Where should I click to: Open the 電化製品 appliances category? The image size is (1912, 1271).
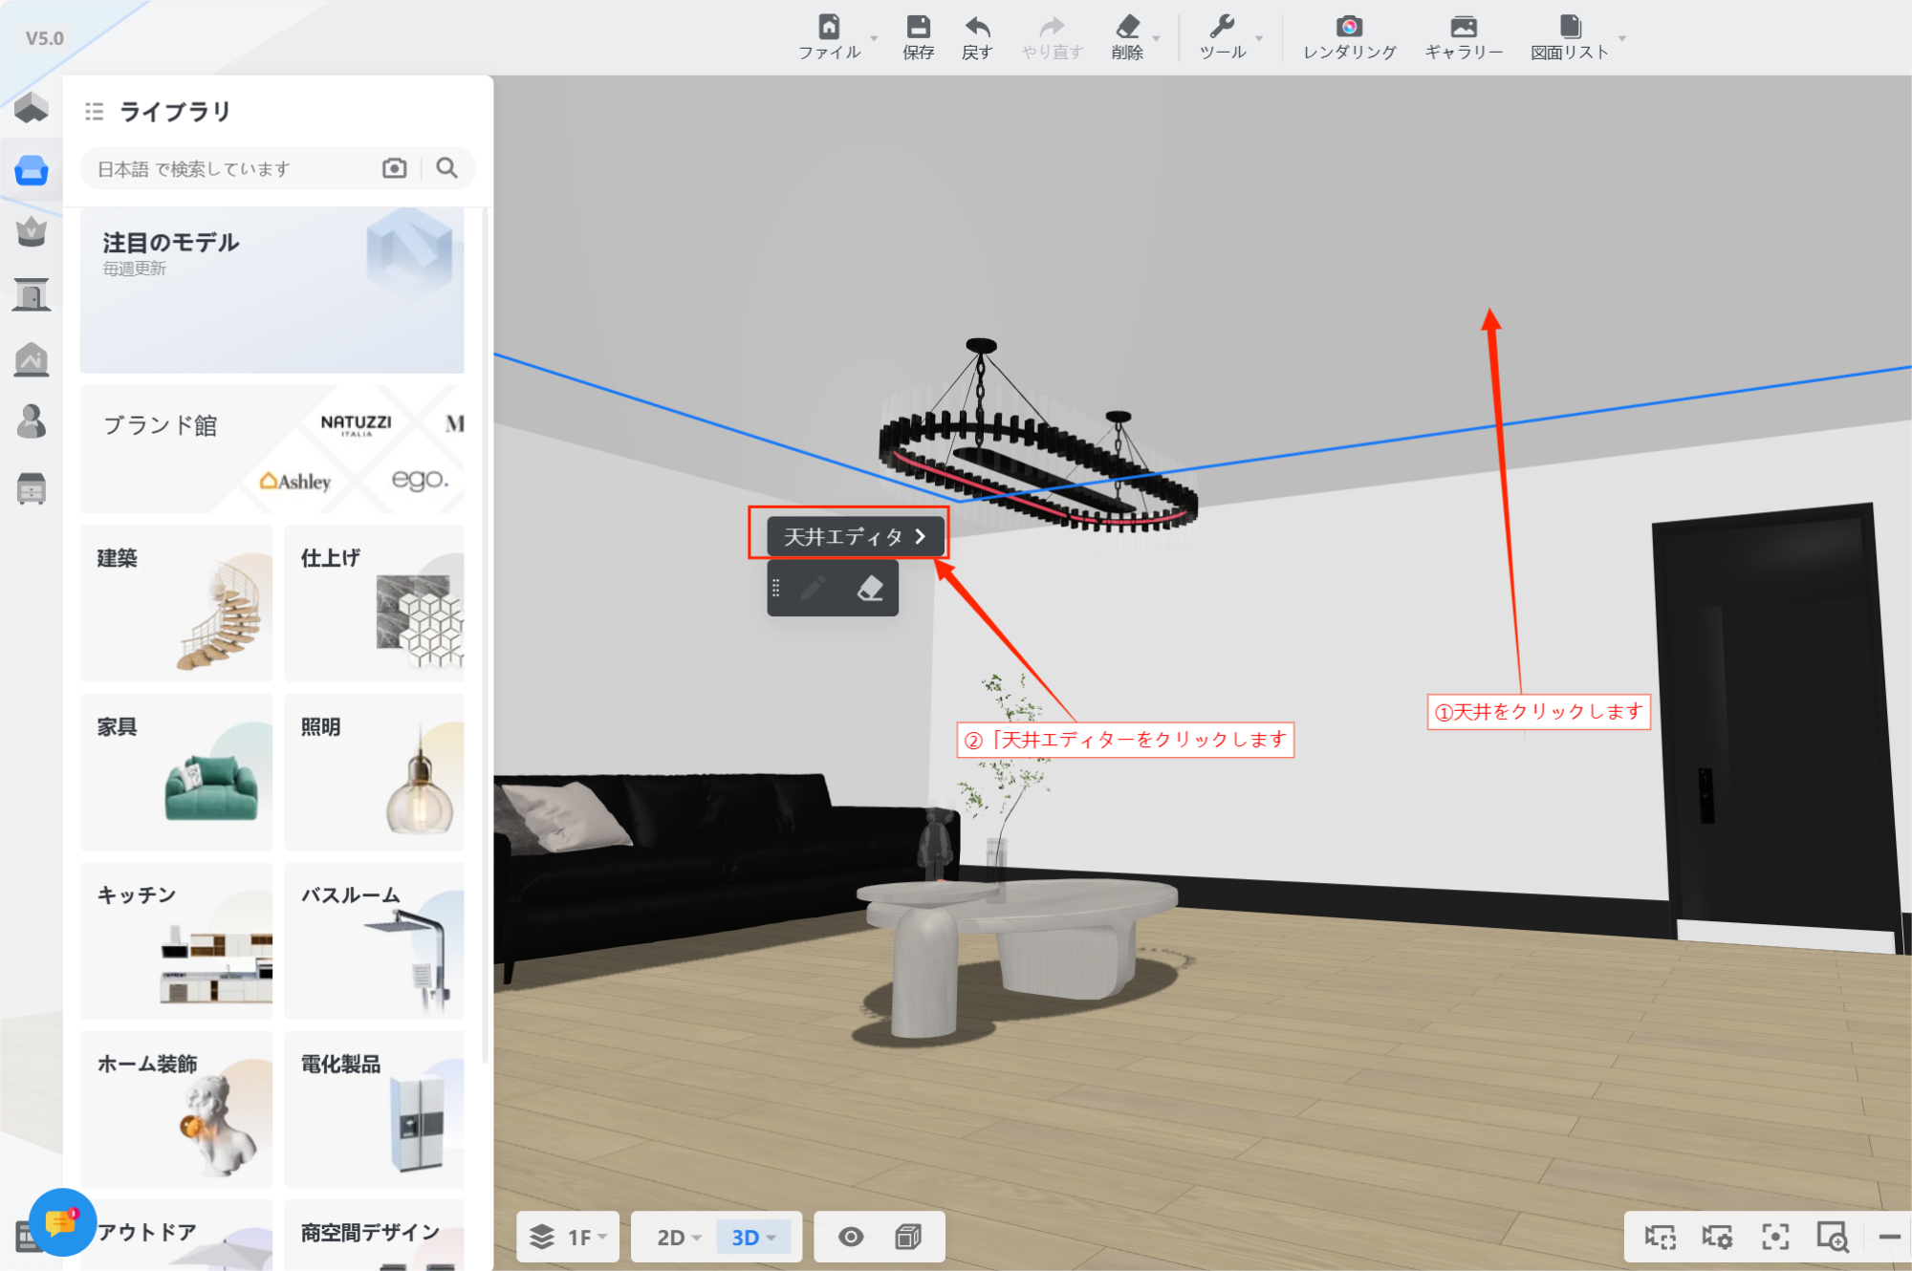[x=374, y=1109]
